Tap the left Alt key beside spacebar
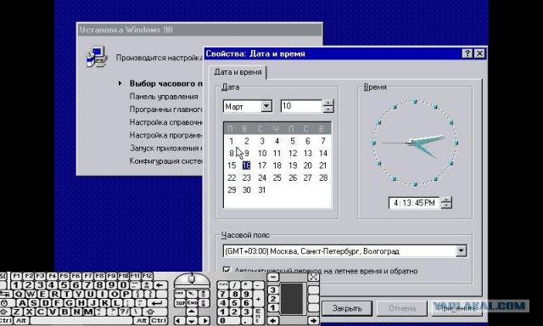Viewport: 543px width, 326px height. tap(22, 321)
